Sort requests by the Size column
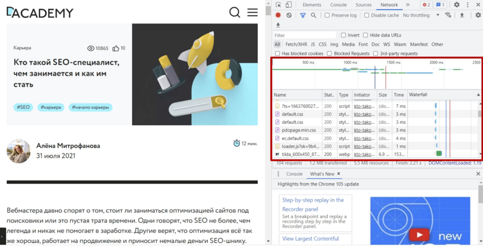483x246 pixels. (x=384, y=95)
